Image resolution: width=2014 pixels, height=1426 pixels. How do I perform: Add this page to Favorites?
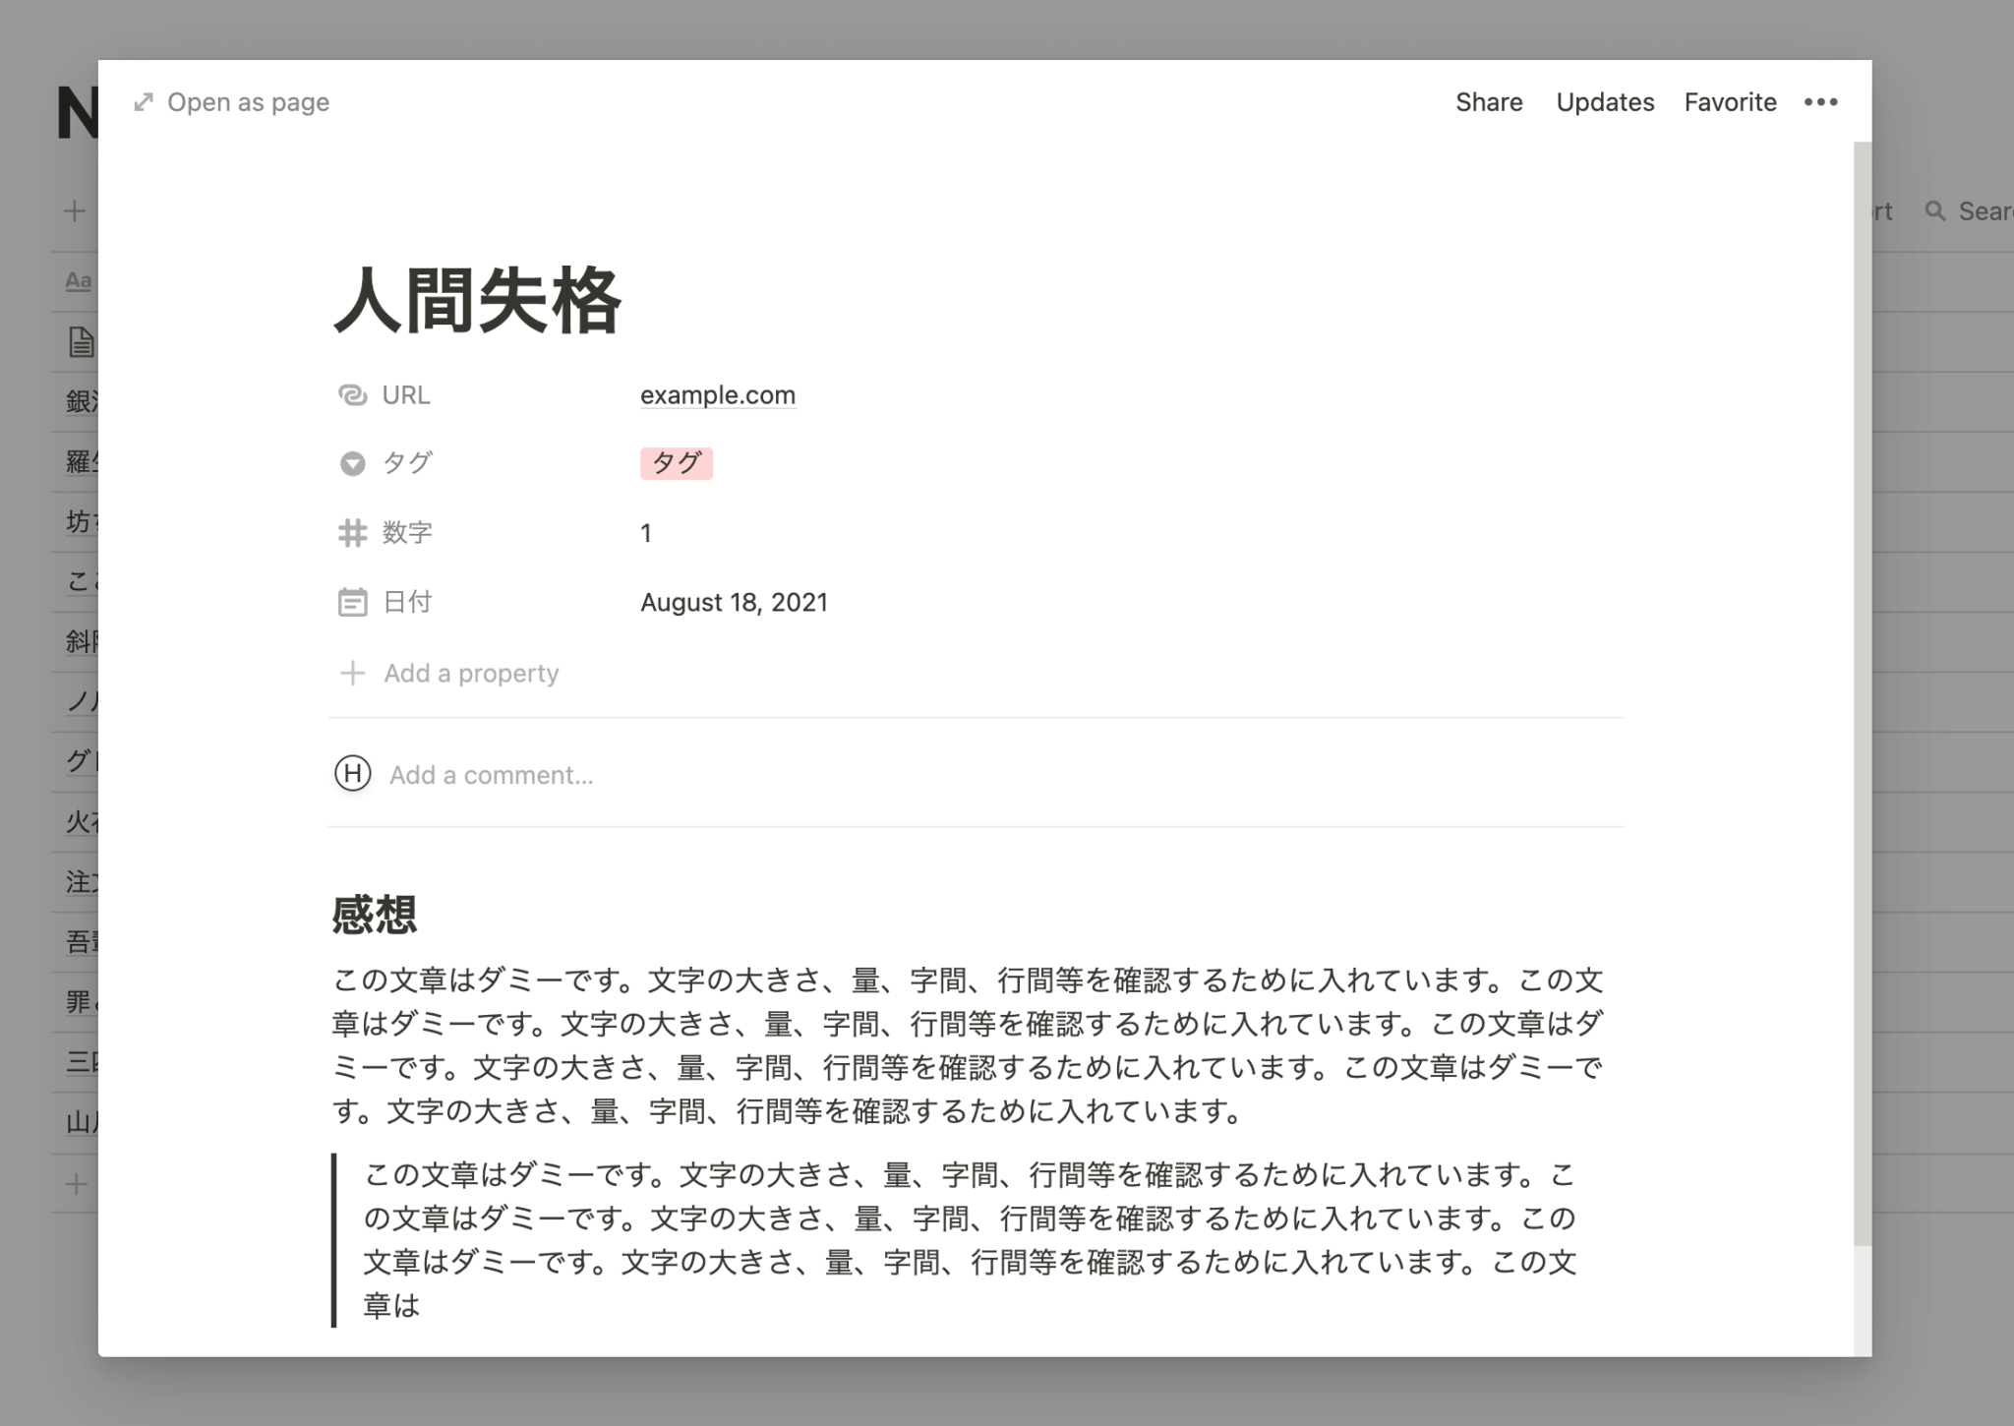tap(1730, 101)
